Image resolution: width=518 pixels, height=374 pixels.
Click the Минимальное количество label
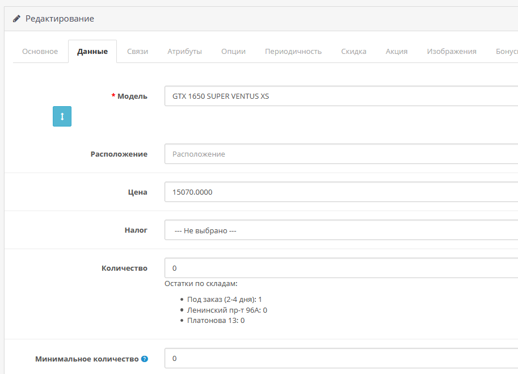[x=87, y=359]
